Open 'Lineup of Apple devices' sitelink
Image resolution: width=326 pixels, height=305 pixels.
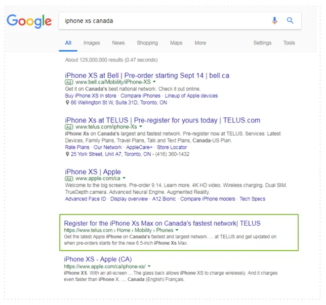pos(191,96)
